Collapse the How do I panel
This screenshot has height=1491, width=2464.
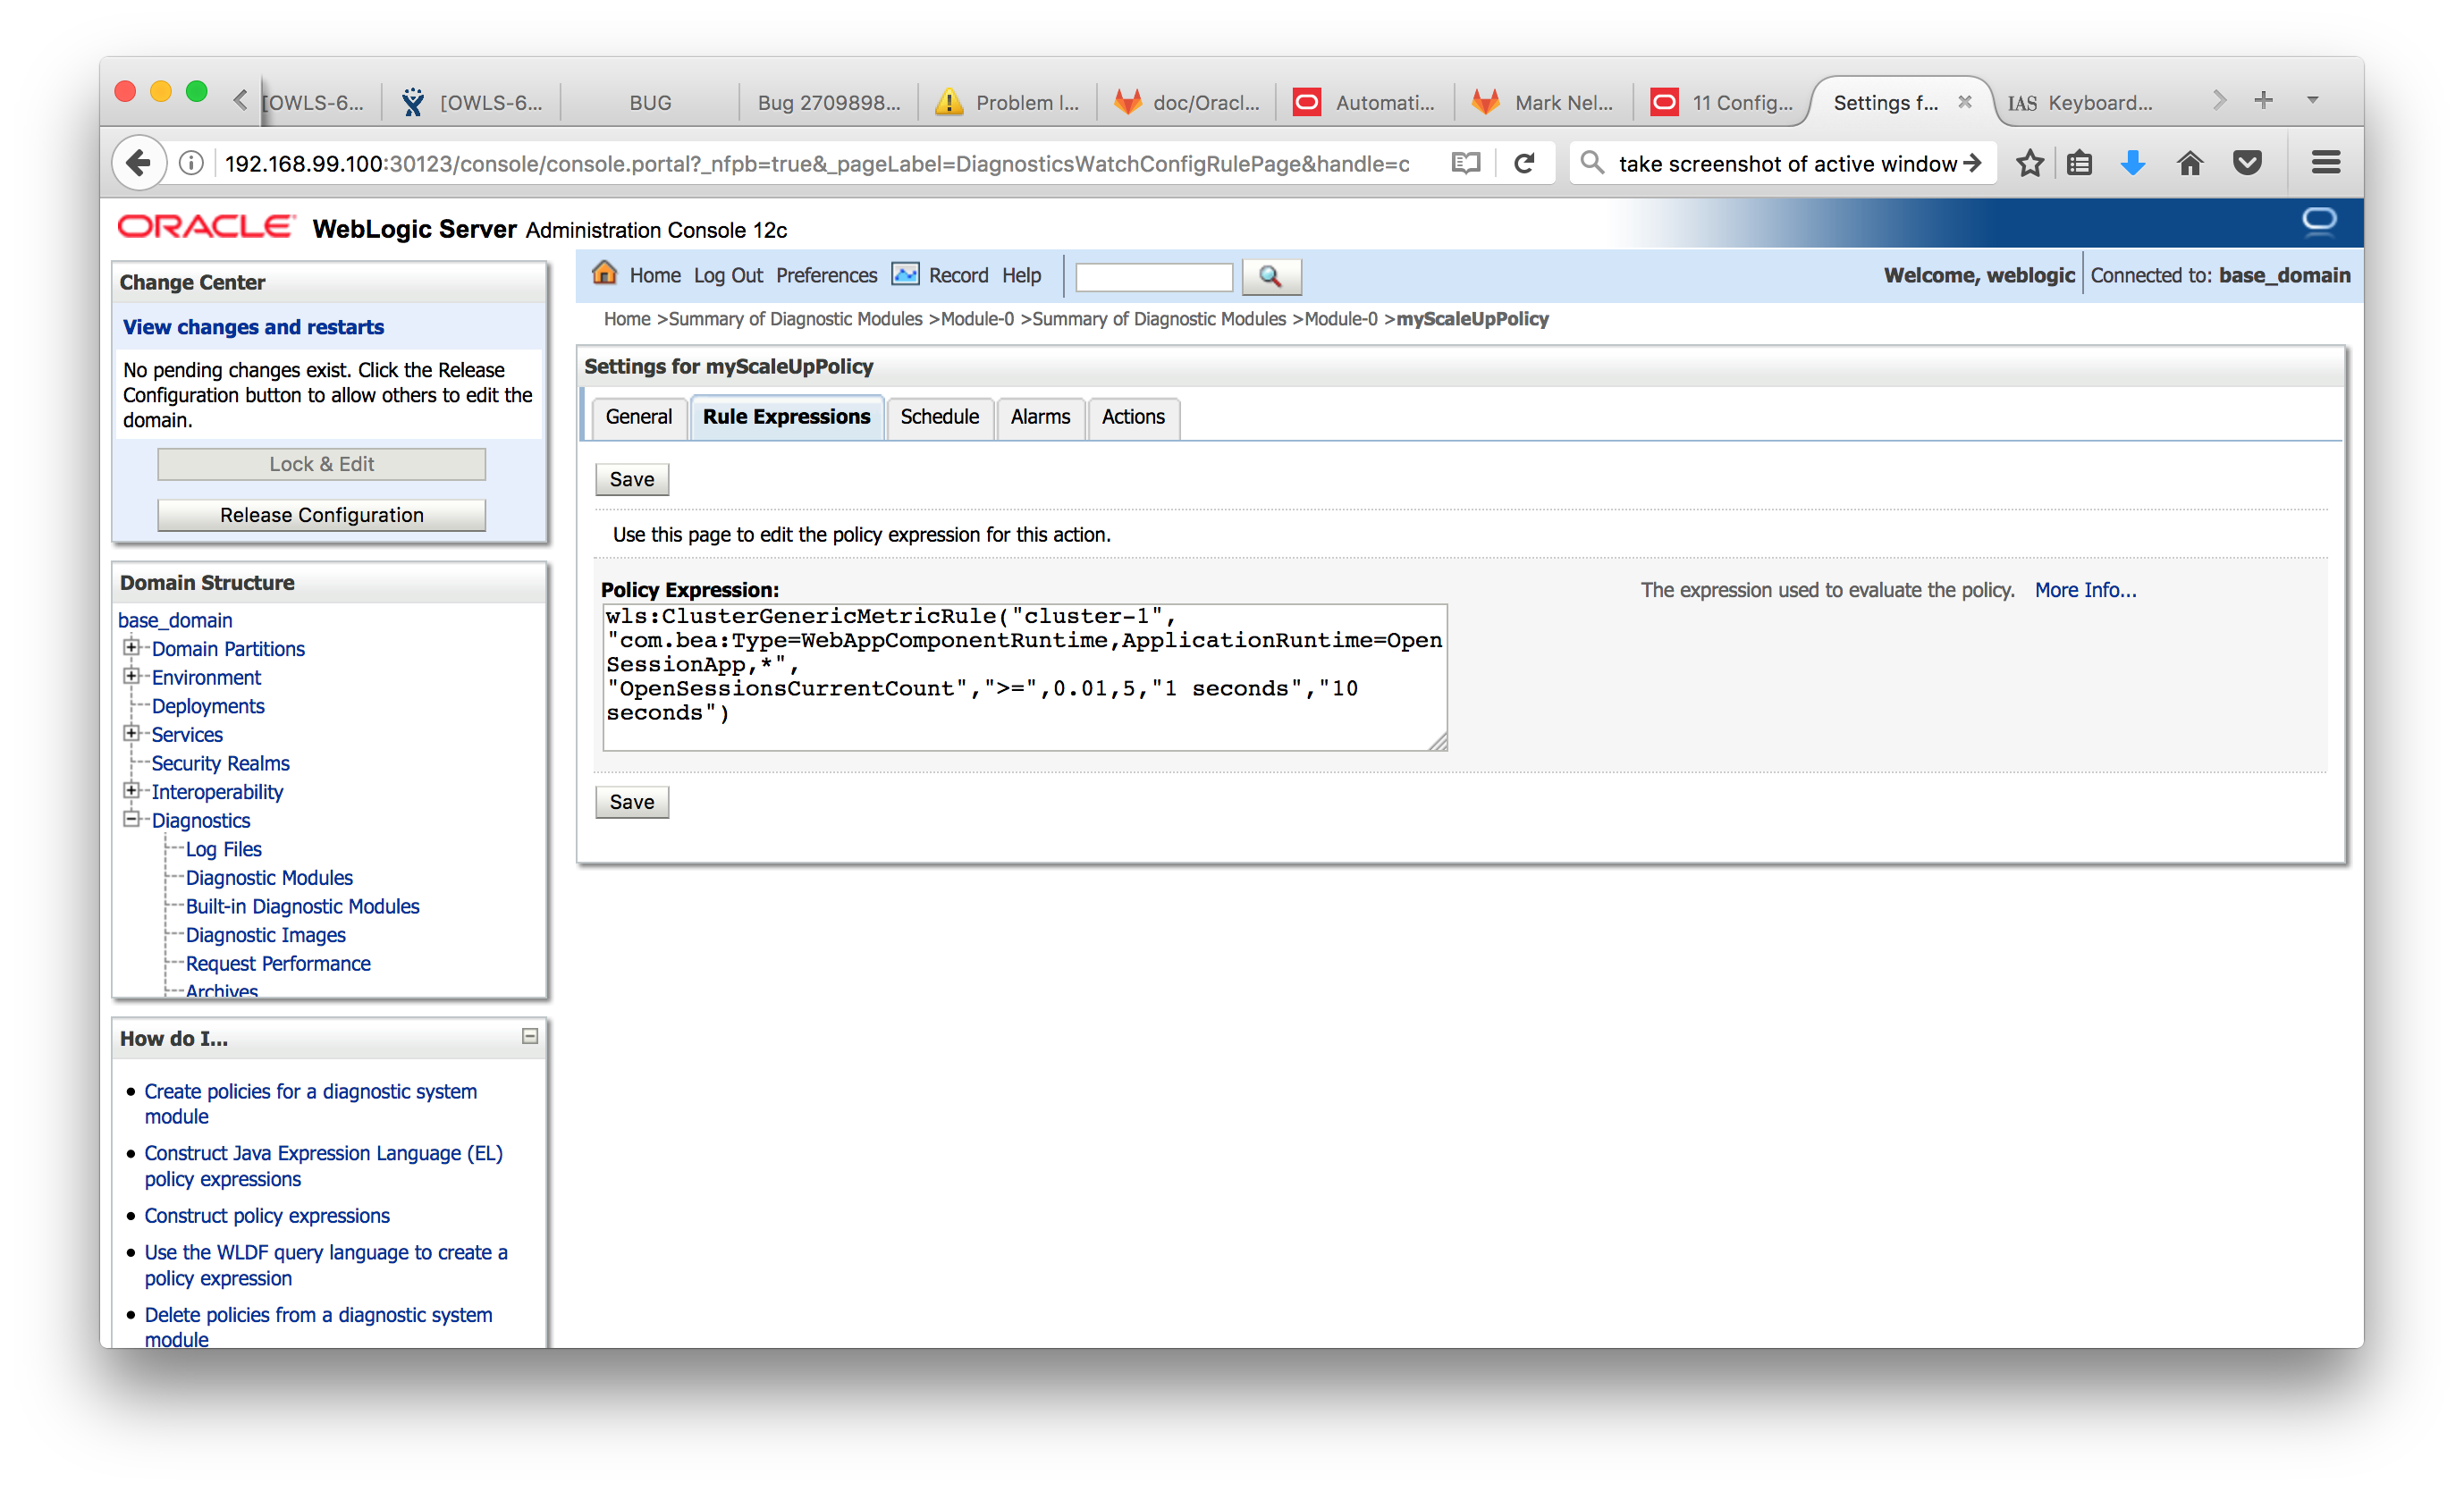530,1036
